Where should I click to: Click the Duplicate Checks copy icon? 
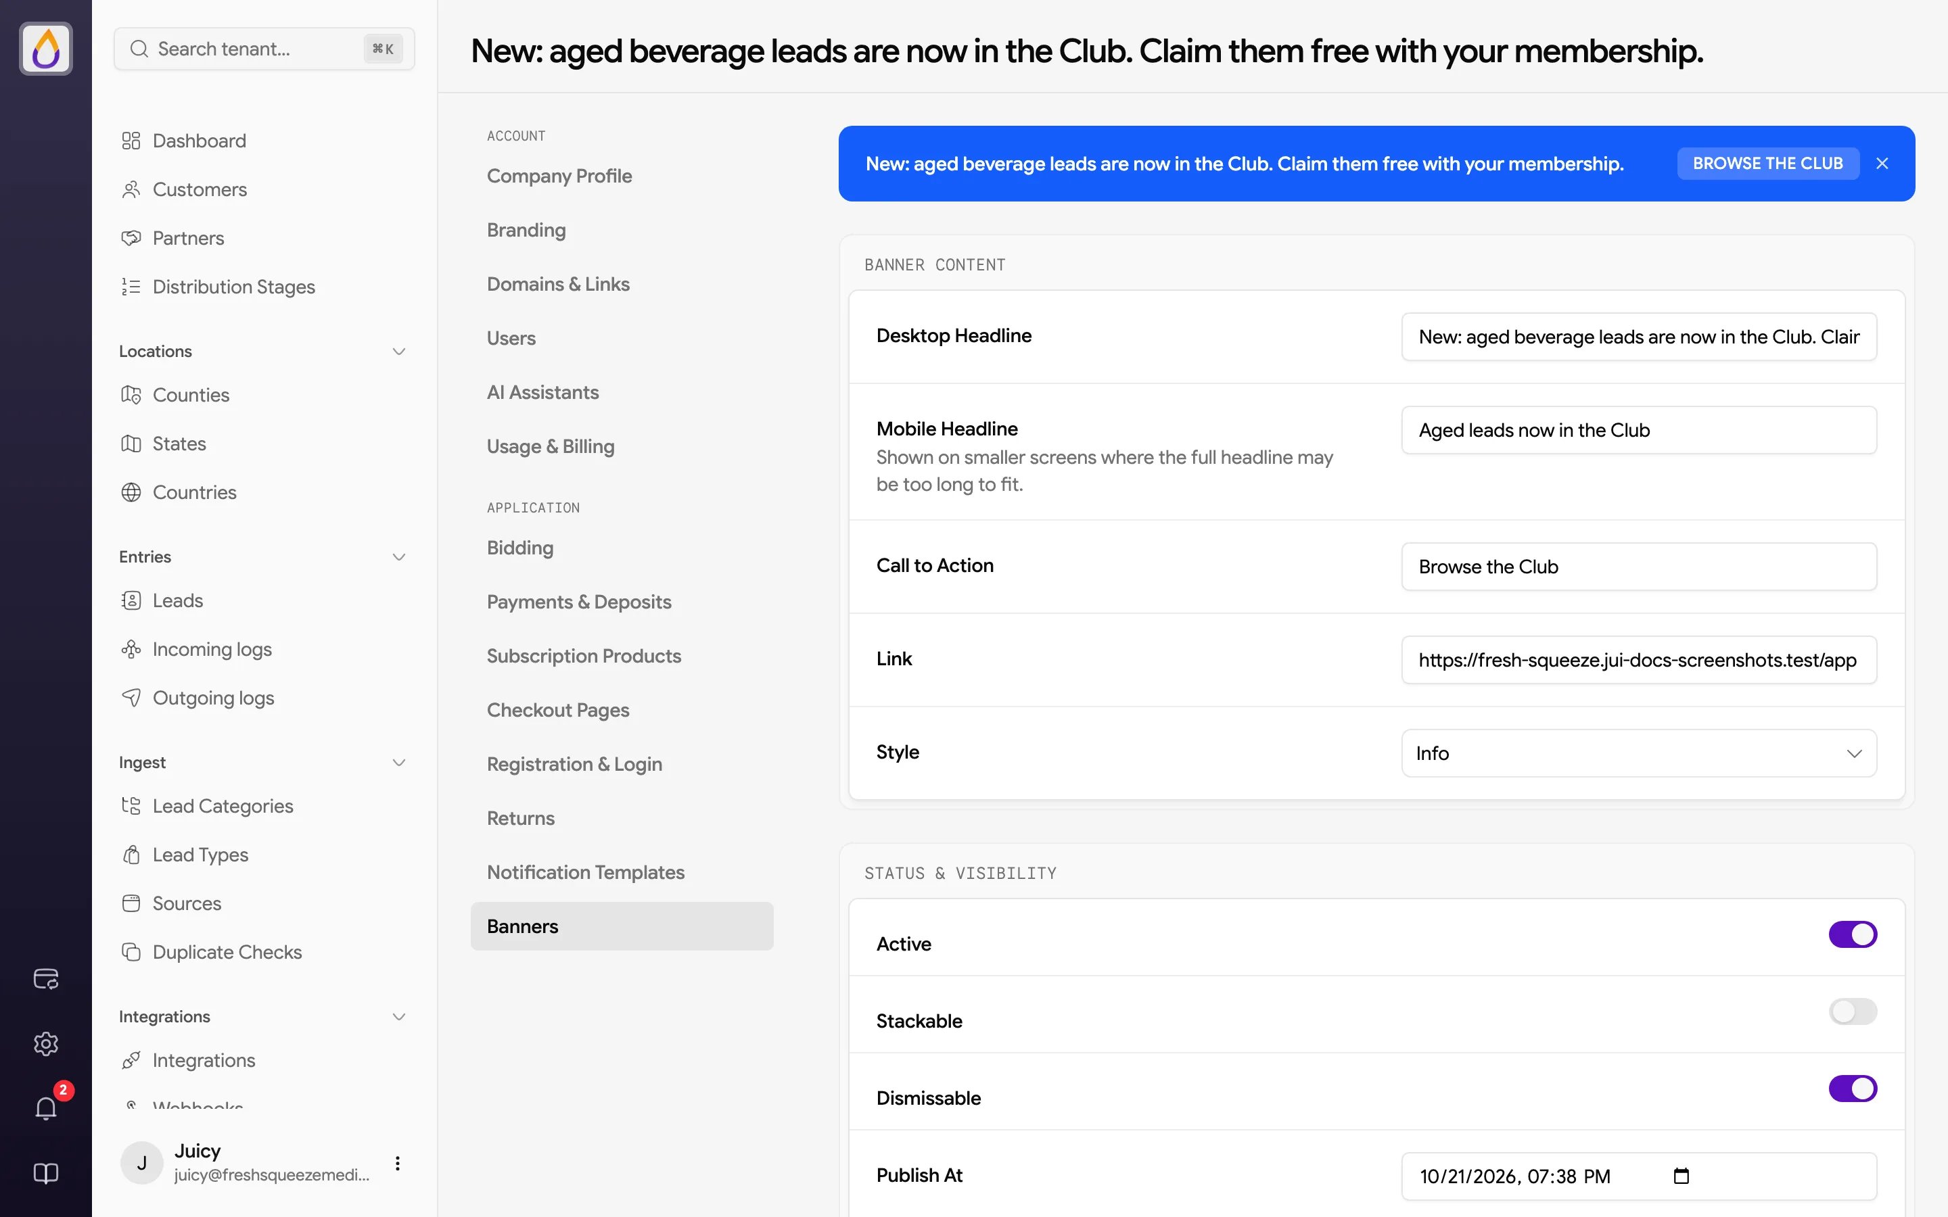tap(131, 952)
